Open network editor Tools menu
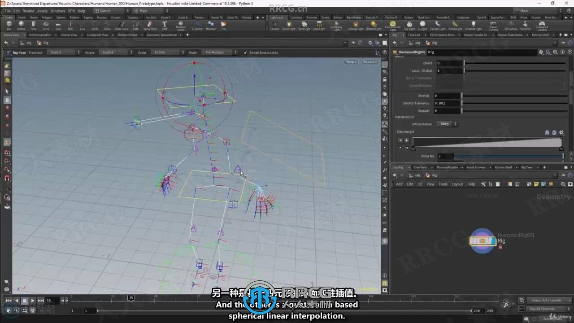 (x=443, y=184)
